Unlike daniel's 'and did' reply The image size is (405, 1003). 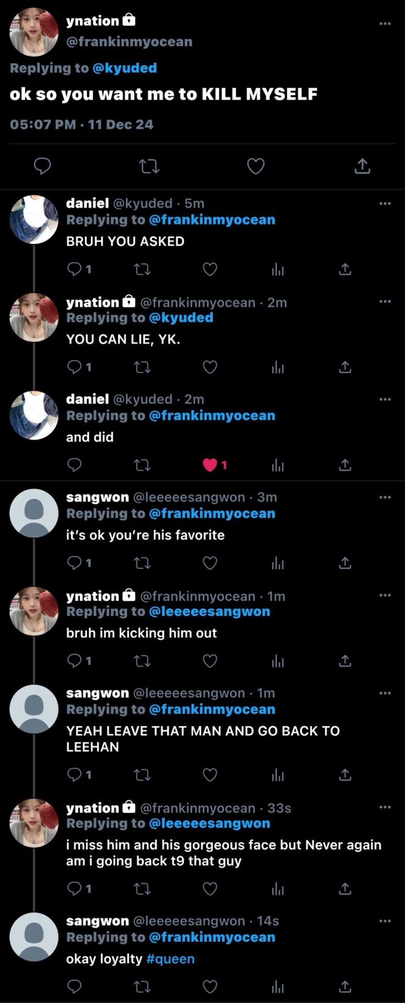pyautogui.click(x=210, y=465)
